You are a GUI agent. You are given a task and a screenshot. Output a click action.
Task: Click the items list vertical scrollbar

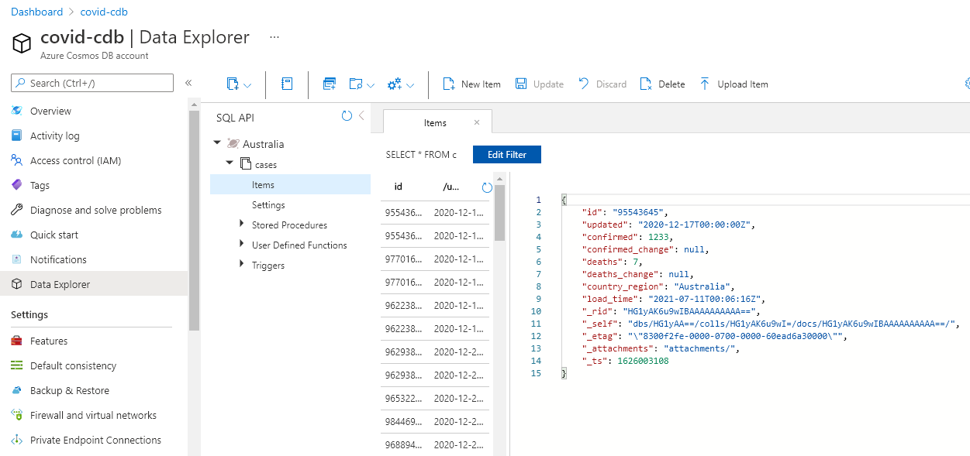coord(499,213)
